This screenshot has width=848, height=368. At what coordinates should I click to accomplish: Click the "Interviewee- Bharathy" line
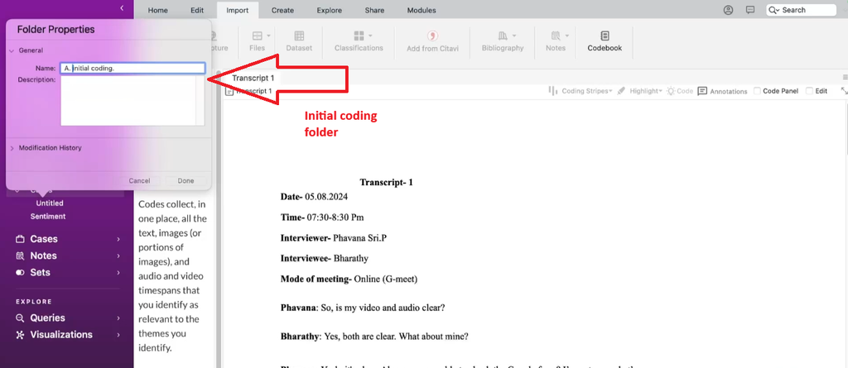(324, 258)
